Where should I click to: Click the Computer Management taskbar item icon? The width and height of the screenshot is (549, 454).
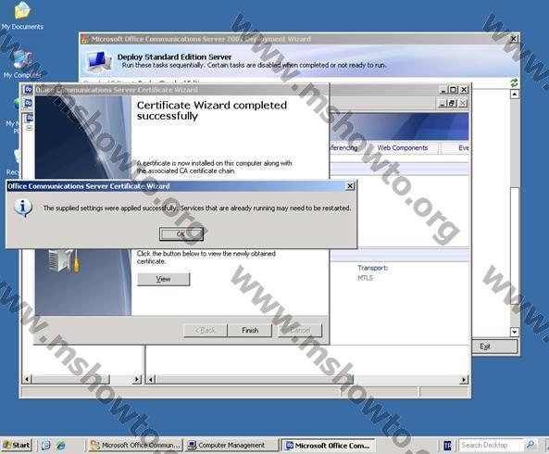192,446
